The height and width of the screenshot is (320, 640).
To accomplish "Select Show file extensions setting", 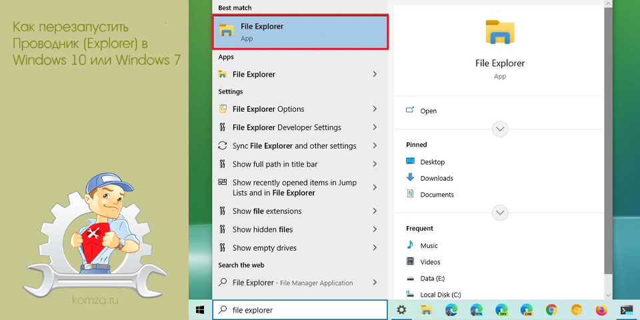I will point(300,211).
